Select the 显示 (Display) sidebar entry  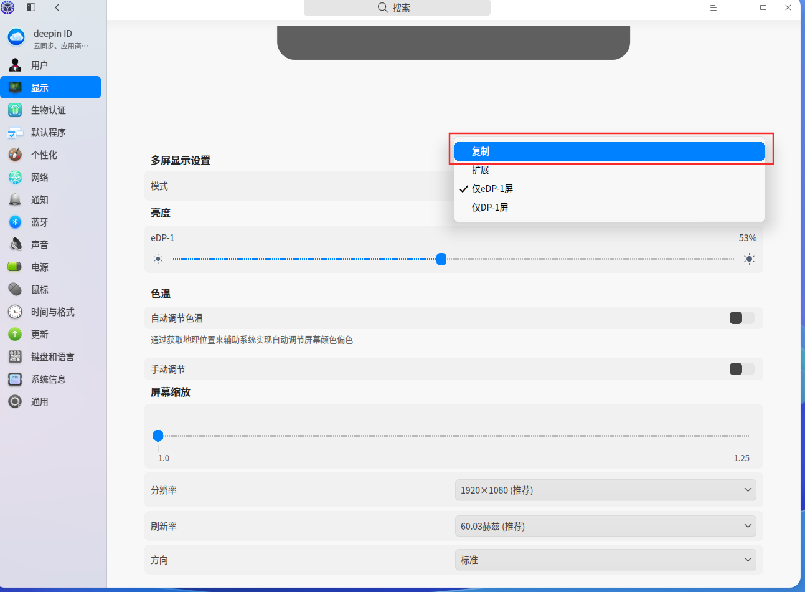click(50, 87)
